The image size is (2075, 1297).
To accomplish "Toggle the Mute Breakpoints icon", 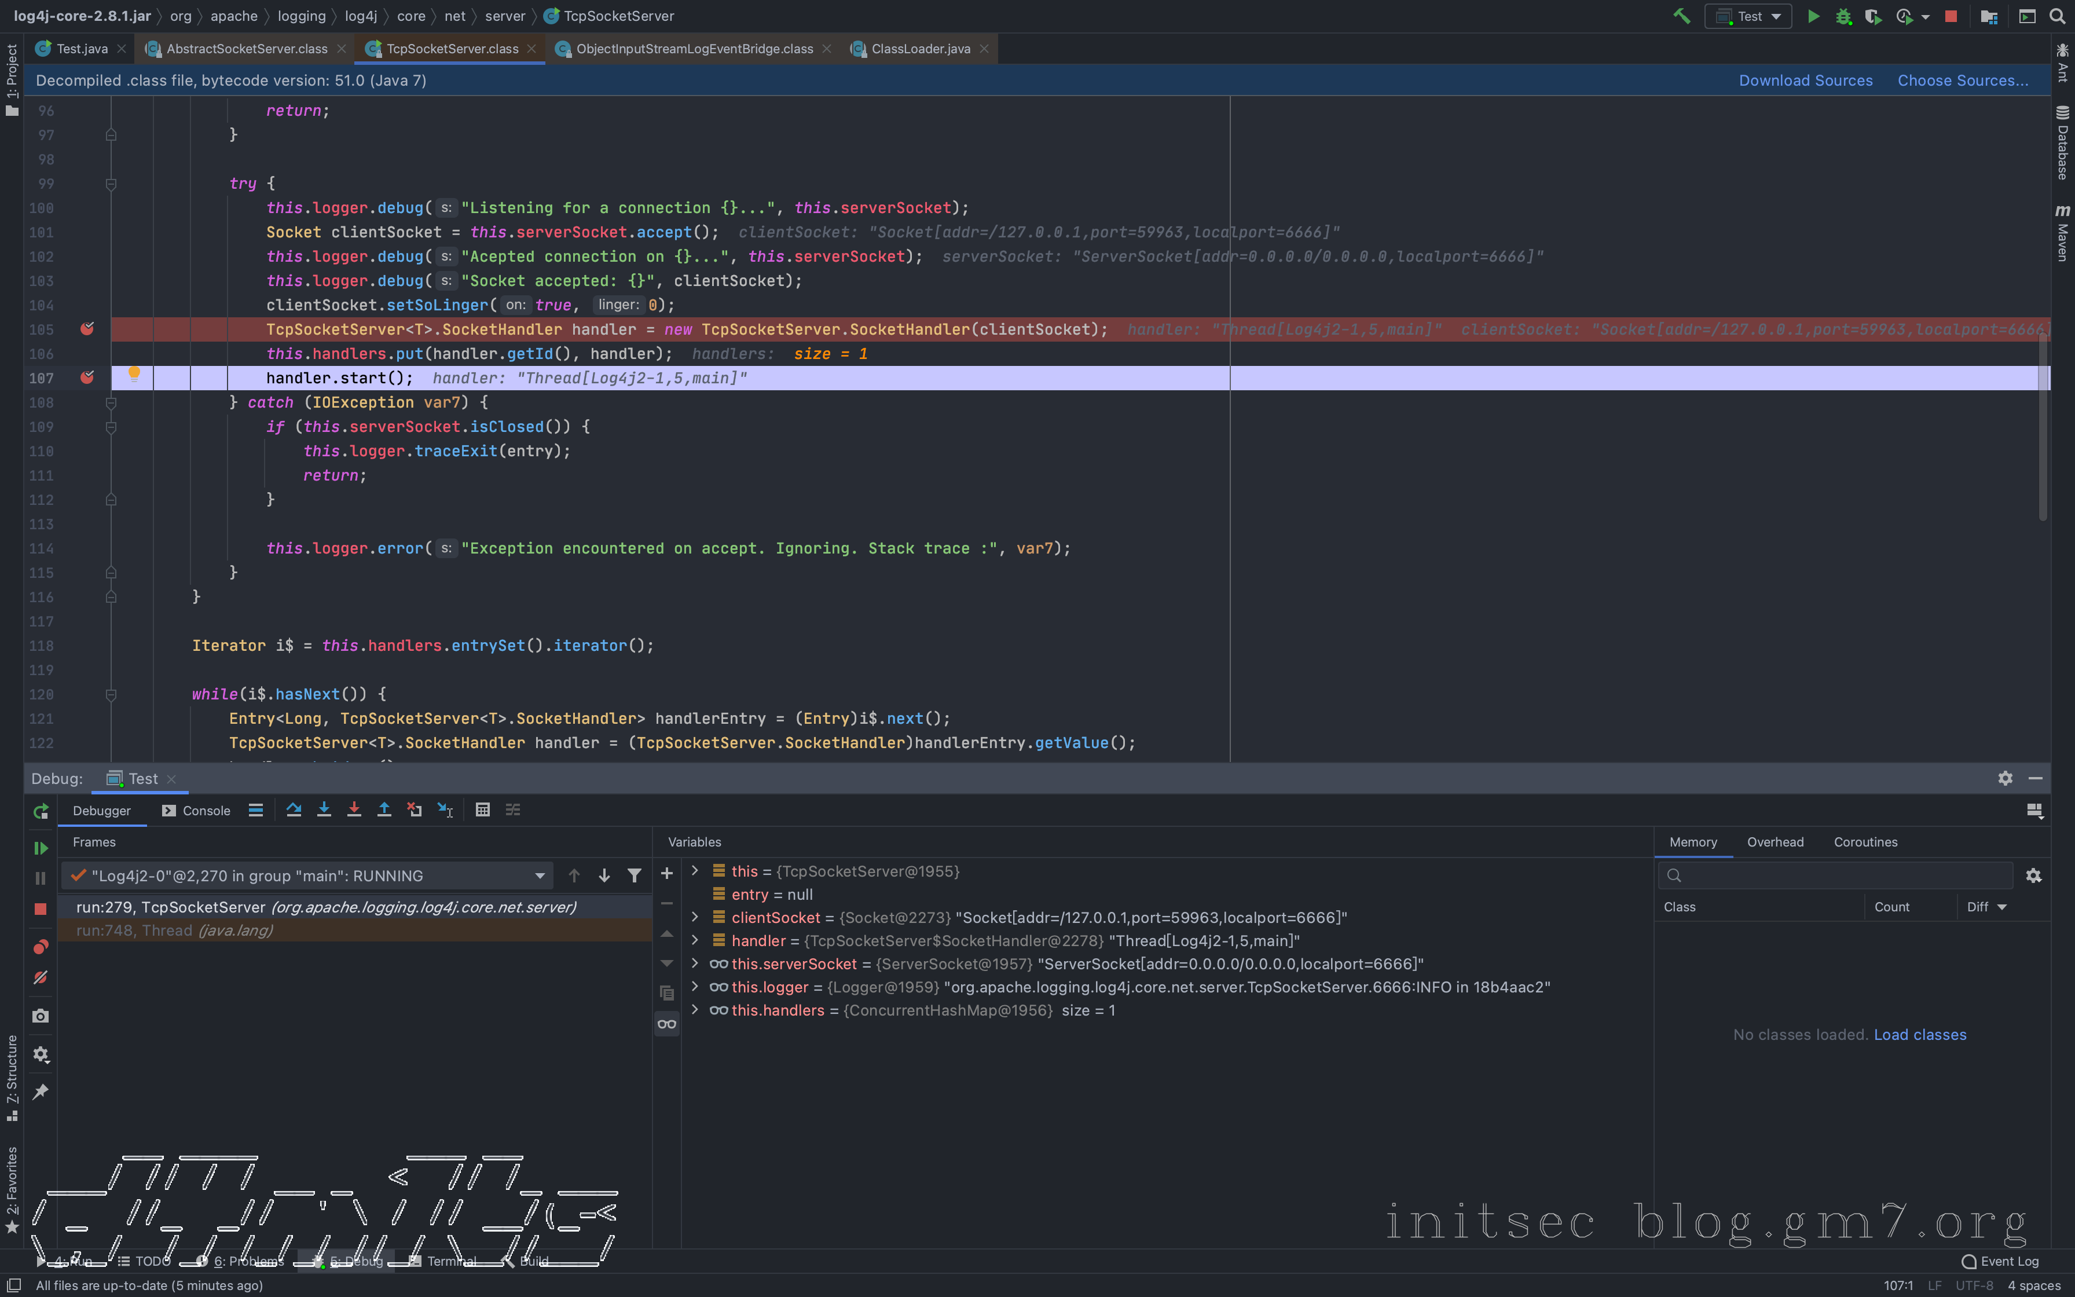I will (x=41, y=978).
